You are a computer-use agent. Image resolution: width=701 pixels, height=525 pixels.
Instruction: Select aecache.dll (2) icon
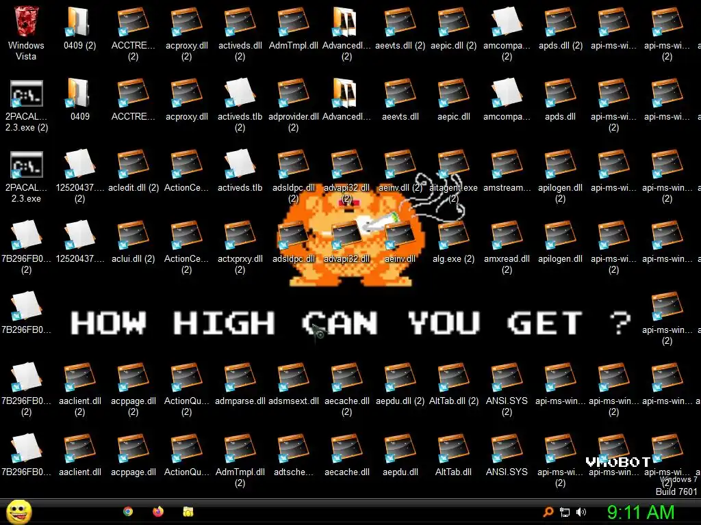pos(346,377)
